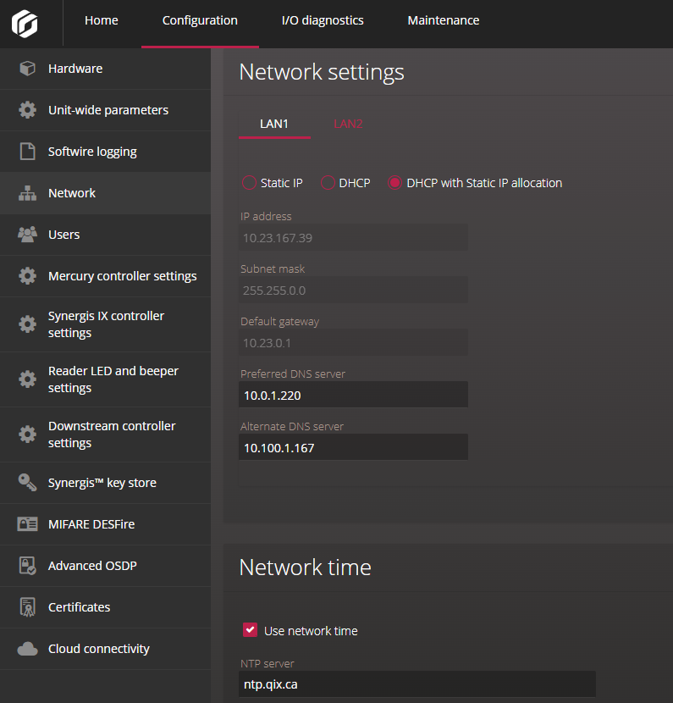Screen dimensions: 673x703
Task: Select the DHCP radio option
Action: tap(328, 183)
